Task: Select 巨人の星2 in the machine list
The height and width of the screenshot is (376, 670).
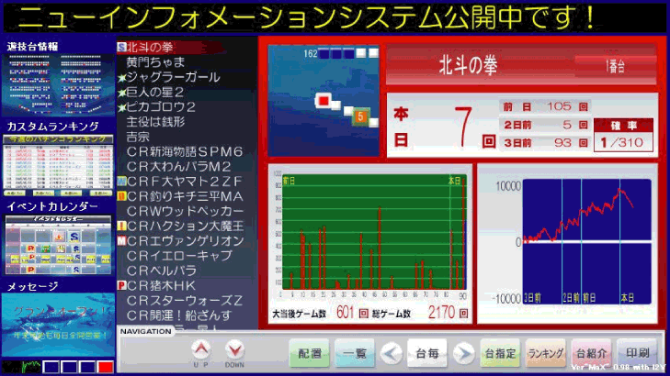Action: click(155, 92)
